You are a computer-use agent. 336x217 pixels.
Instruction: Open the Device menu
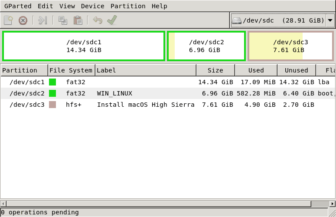click(x=92, y=6)
